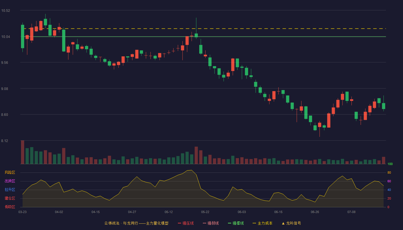
Task: Click the 出货区 zone label
Action: (10, 181)
